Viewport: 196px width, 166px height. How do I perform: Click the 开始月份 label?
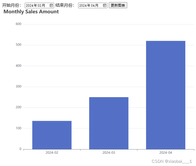pos(11,5)
